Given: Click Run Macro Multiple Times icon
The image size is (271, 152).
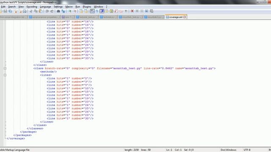Looking at the screenshot, I should coord(147,11).
